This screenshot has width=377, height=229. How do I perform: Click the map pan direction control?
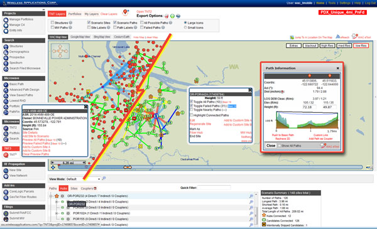60,51
